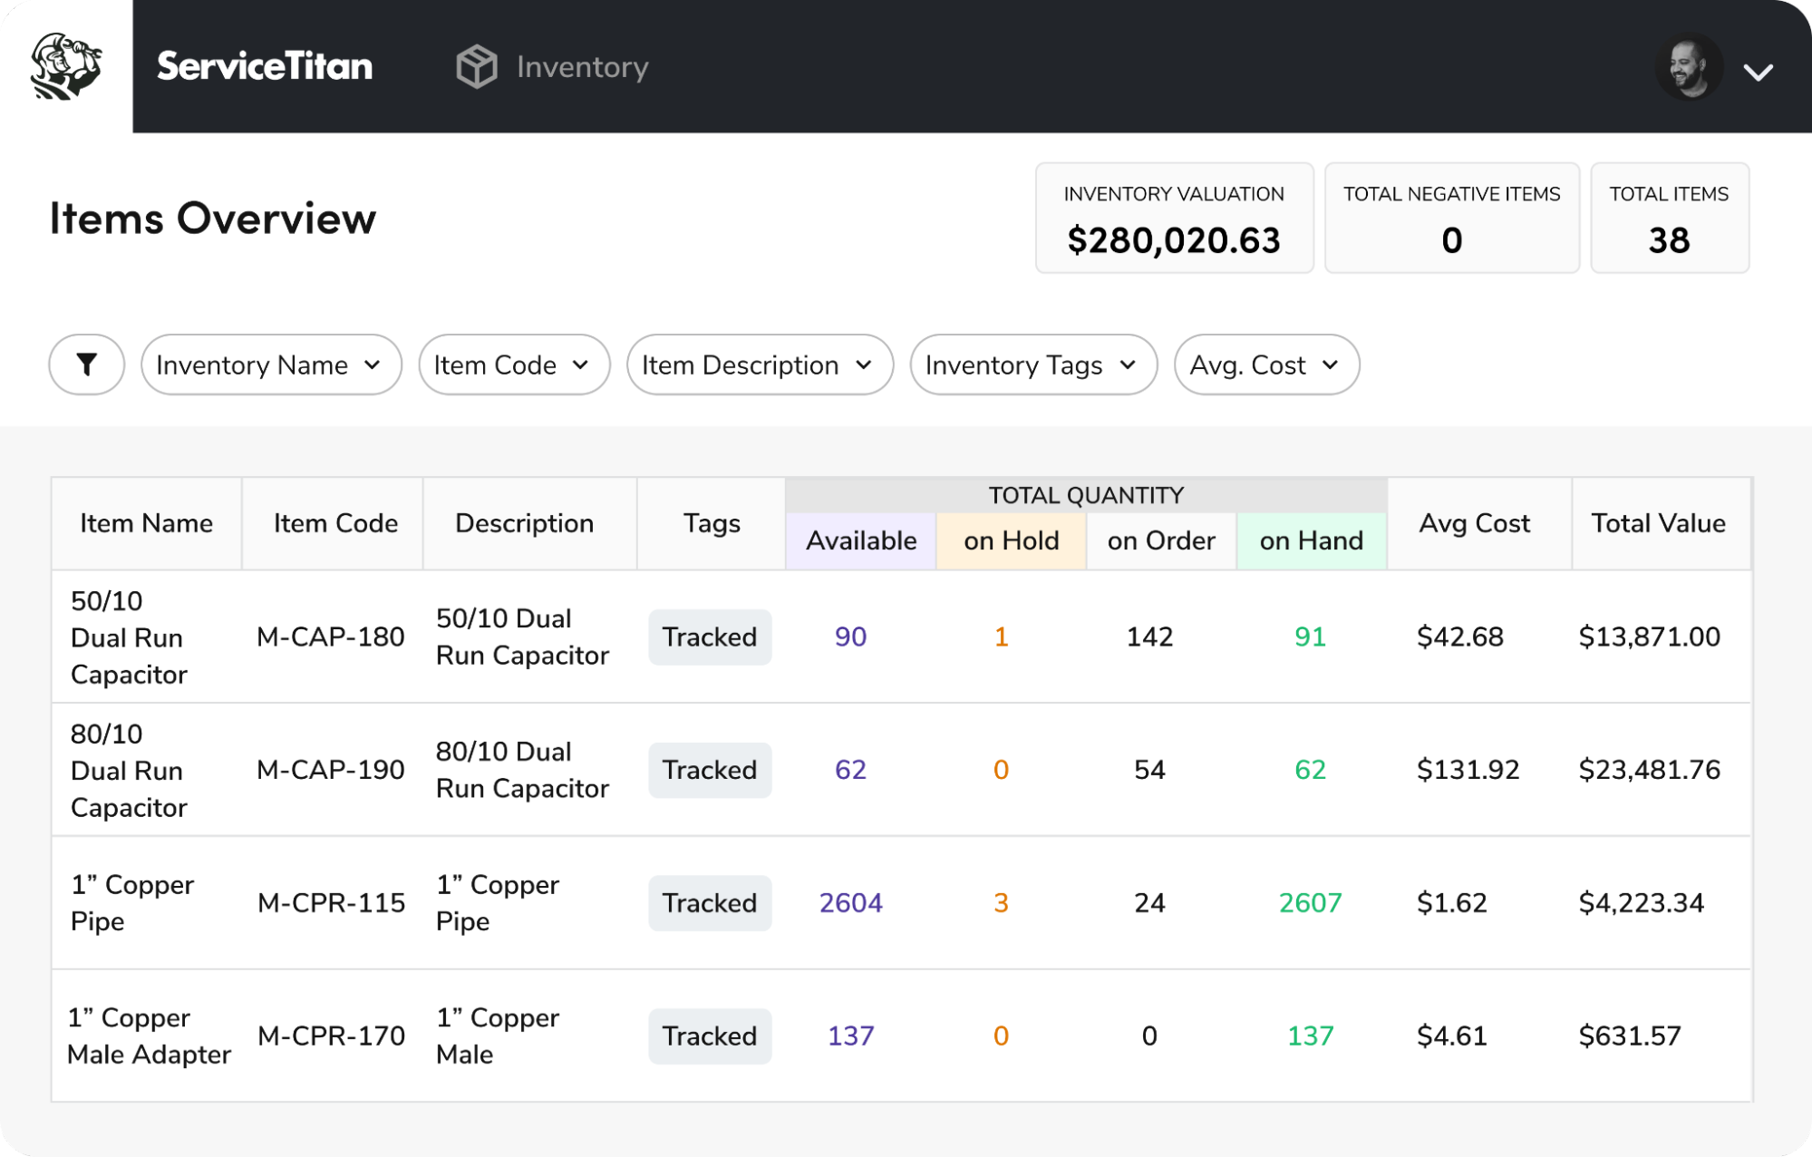Open the Inventory Tags filter dropdown
The height and width of the screenshot is (1157, 1812).
click(1032, 365)
